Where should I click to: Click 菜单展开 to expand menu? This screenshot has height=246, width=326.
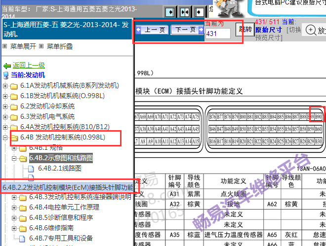[23, 46]
